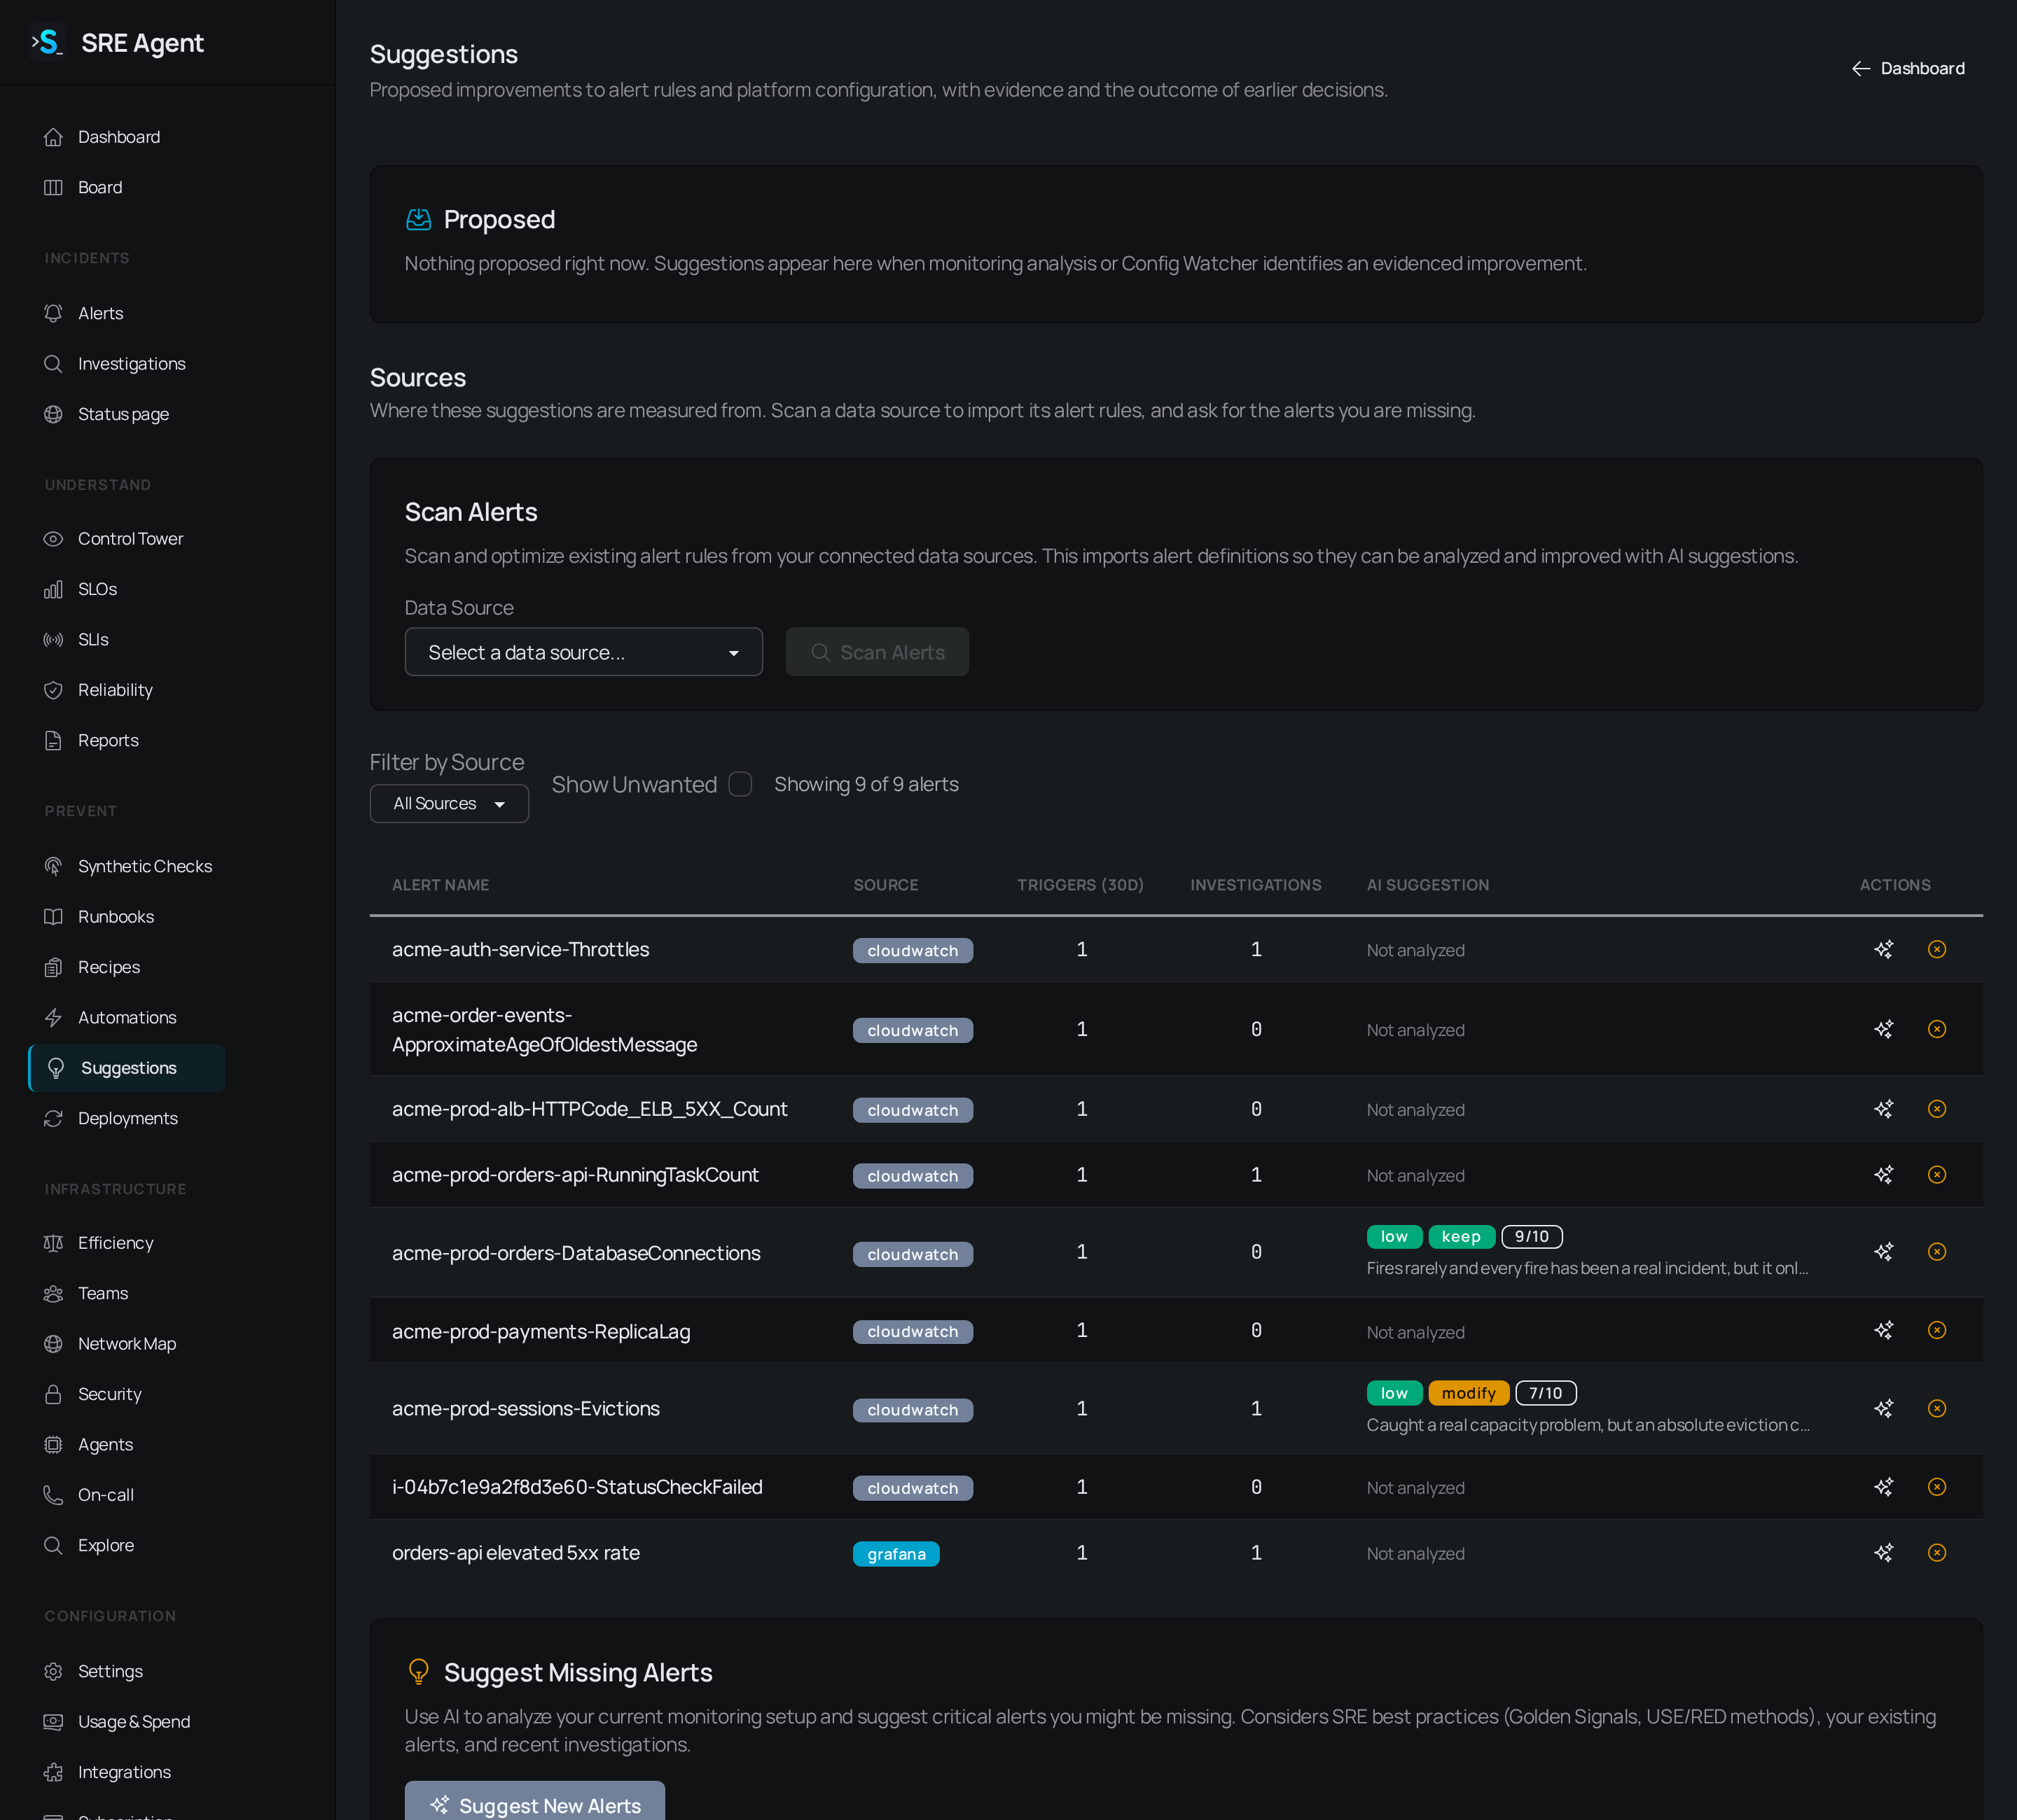This screenshot has width=2017, height=1820.
Task: Dismiss orders-api elevated 5xx rate alert
Action: point(1937,1552)
